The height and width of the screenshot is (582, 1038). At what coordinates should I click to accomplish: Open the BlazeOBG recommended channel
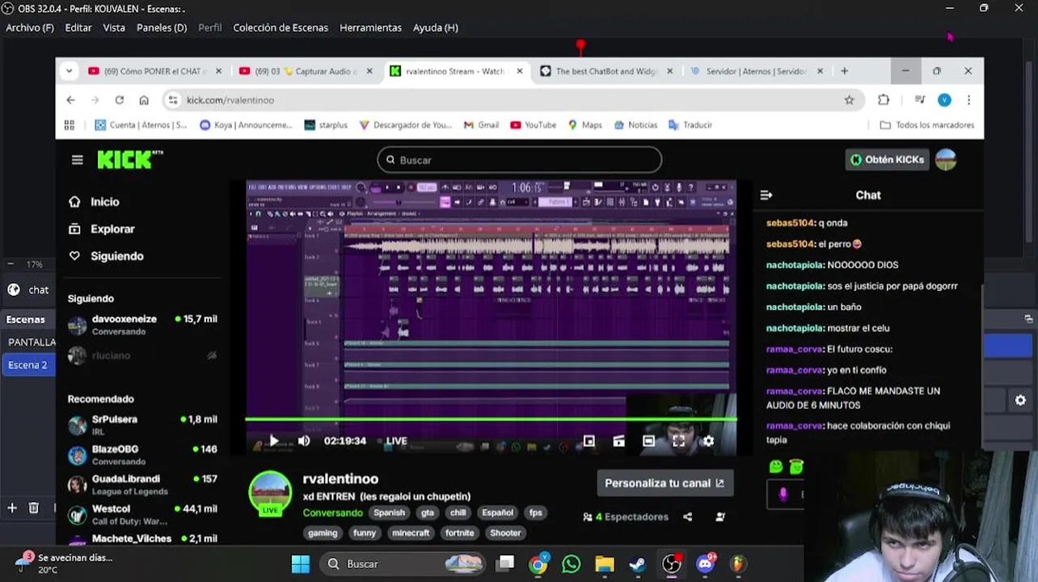[x=142, y=455]
